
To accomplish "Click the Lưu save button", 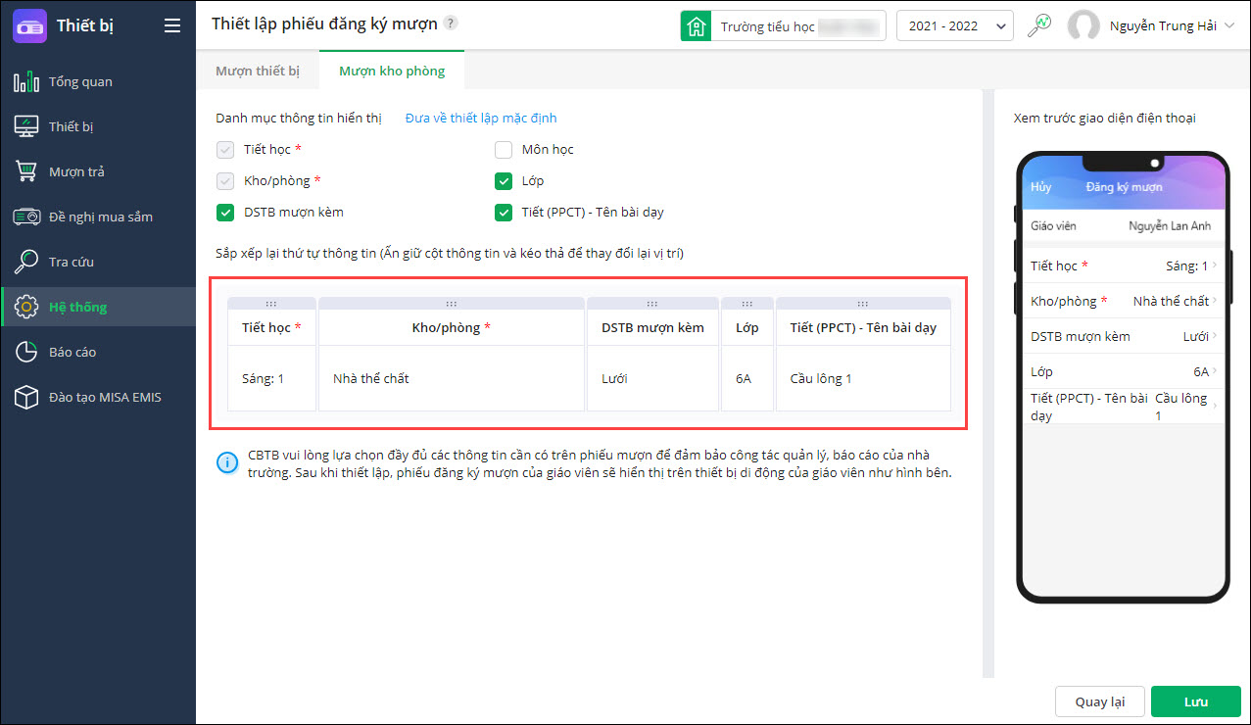I will pos(1195,701).
